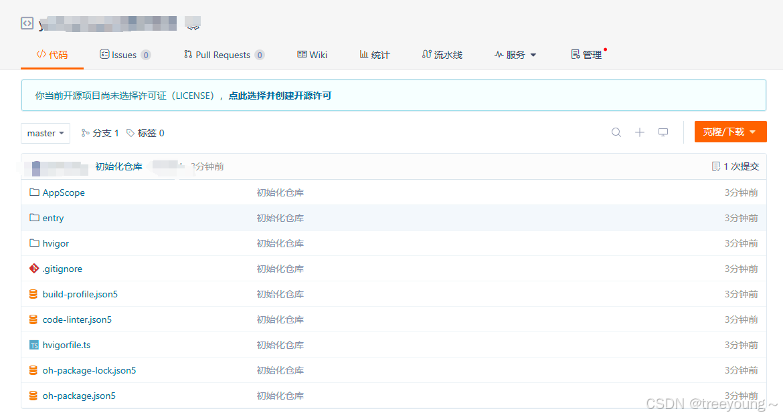
Task: Open the .gitignore file
Action: pos(62,269)
